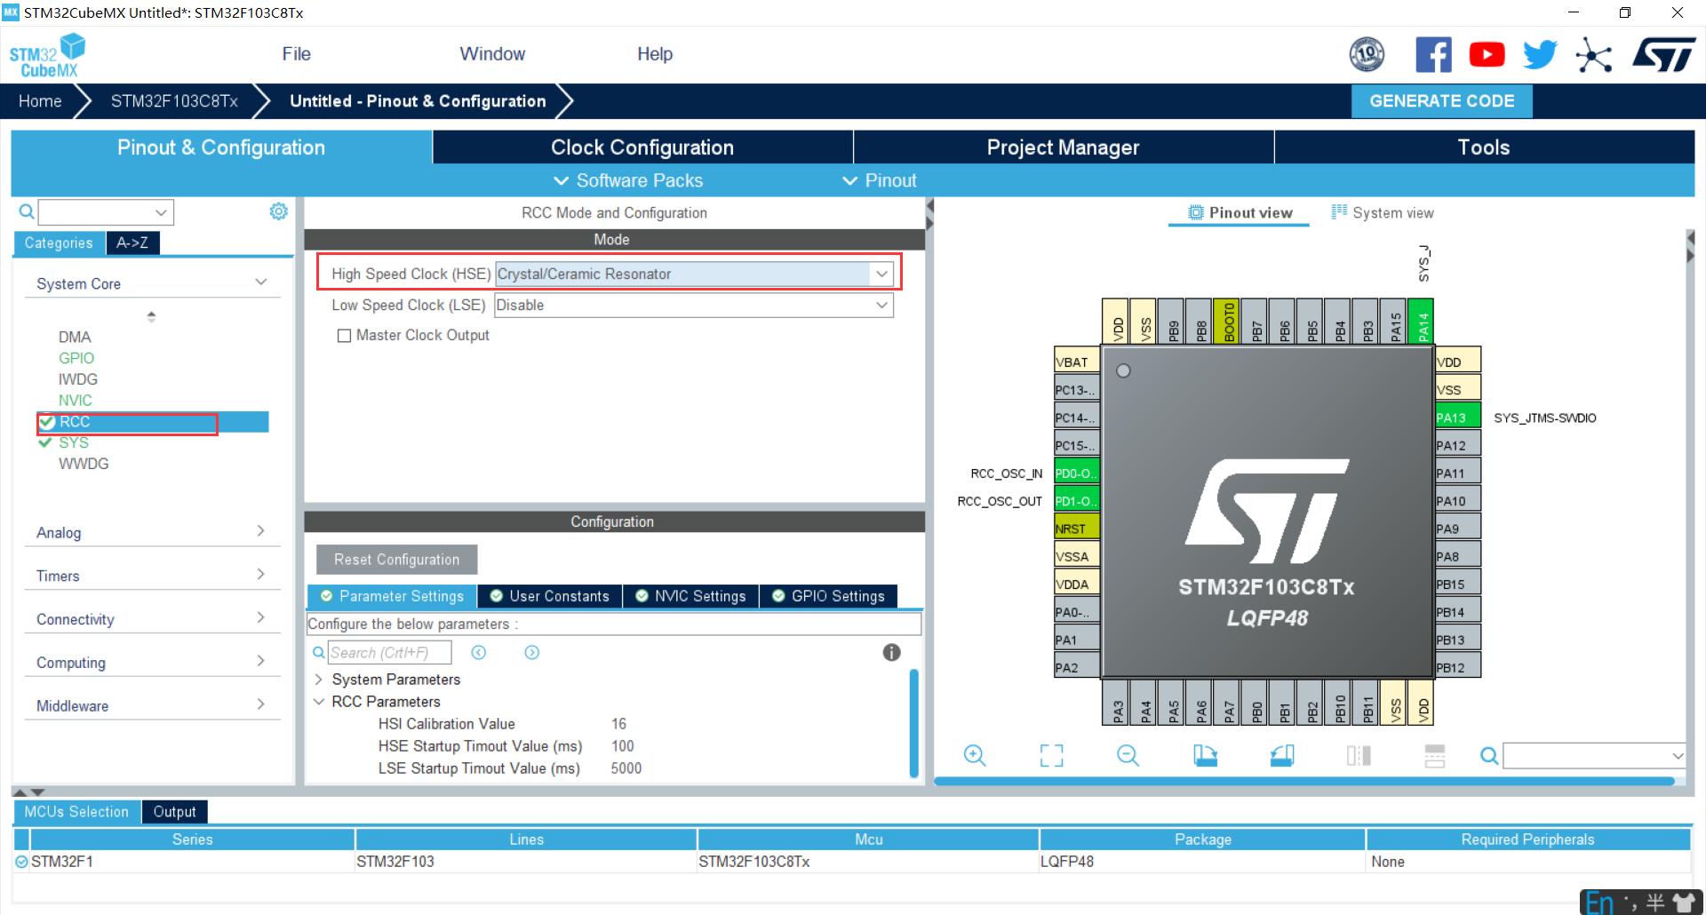Viewport: 1706px width, 915px height.
Task: Go to the previous parameter search result
Action: pyautogui.click(x=479, y=653)
